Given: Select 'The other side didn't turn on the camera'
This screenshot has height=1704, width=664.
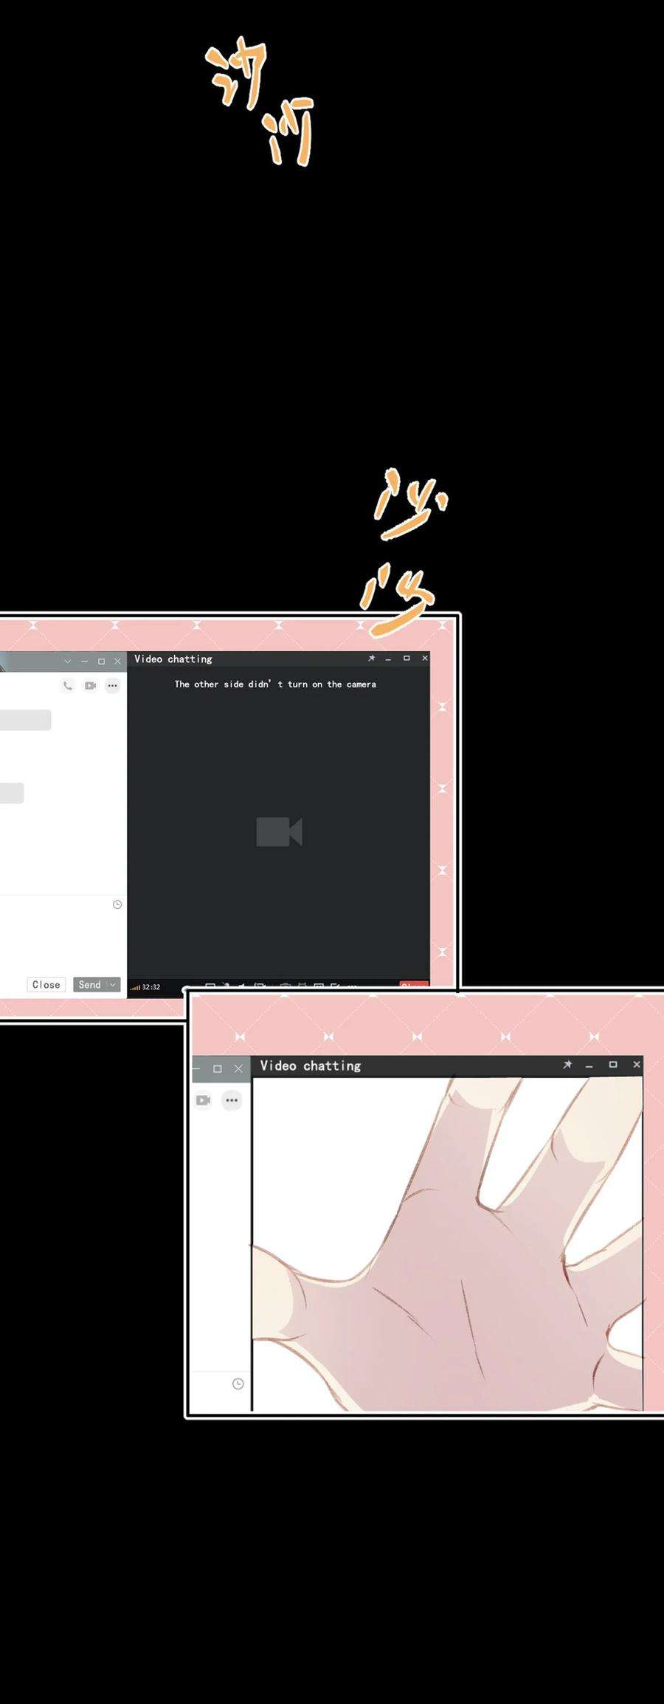Looking at the screenshot, I should tap(275, 684).
